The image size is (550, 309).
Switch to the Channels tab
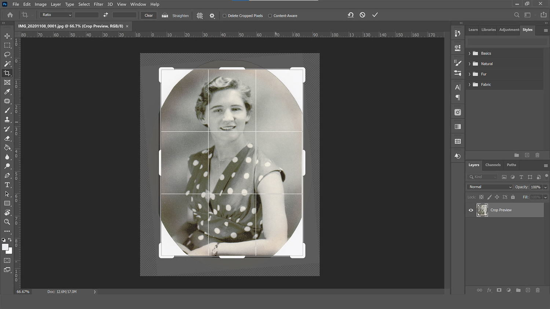tap(493, 165)
